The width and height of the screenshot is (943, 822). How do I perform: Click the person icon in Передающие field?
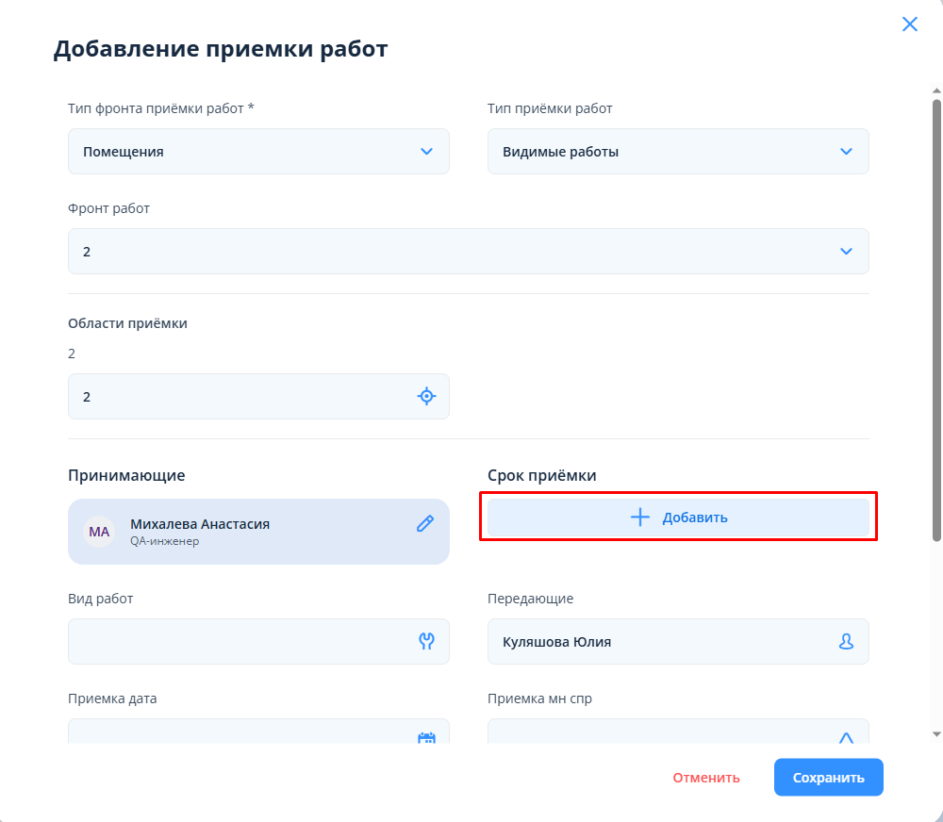tap(846, 642)
